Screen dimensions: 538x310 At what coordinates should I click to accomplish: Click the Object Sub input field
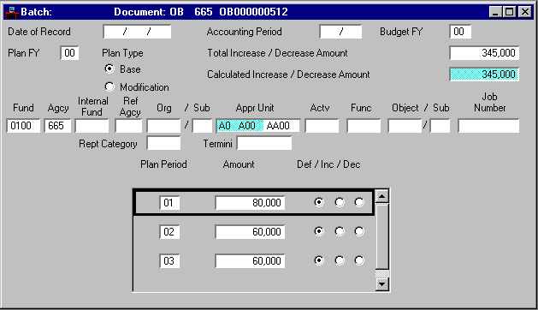(x=440, y=126)
